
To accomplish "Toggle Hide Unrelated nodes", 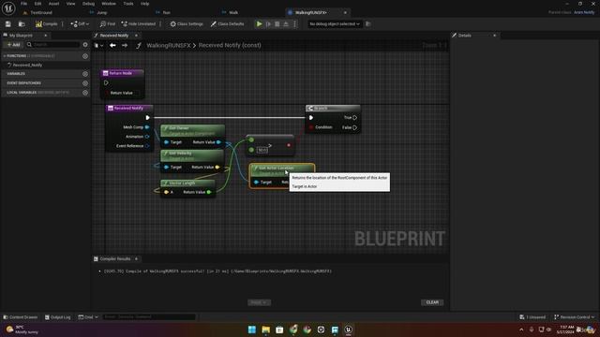I will click(138, 24).
